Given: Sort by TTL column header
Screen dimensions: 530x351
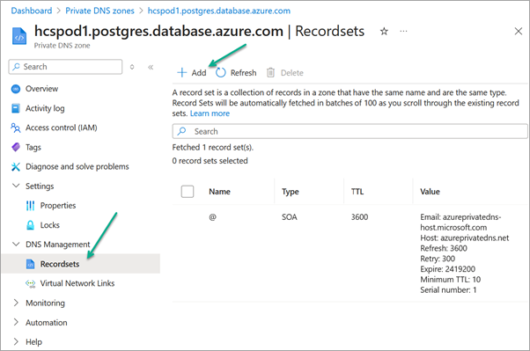Looking at the screenshot, I should [357, 192].
